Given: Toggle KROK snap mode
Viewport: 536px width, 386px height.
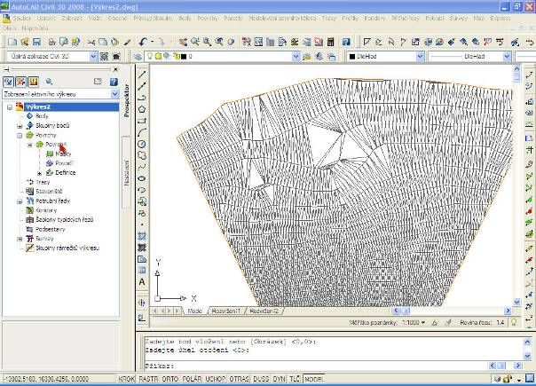Looking at the screenshot, I should (x=127, y=379).
